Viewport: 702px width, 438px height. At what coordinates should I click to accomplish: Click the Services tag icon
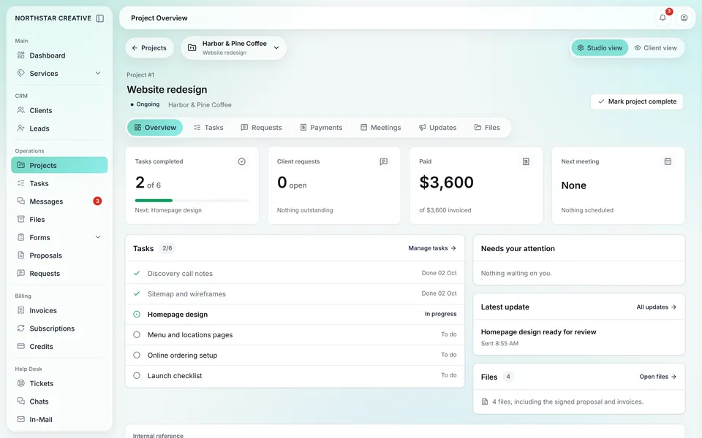pos(20,73)
